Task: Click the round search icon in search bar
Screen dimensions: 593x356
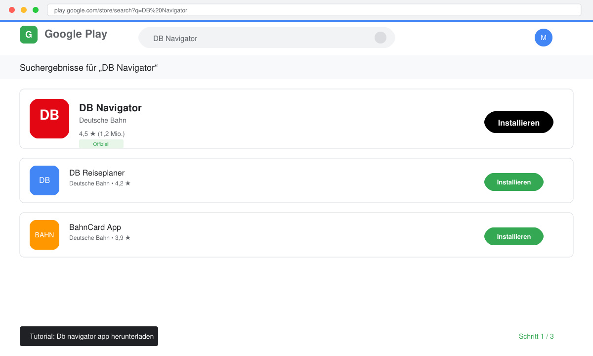Action: 381,38
